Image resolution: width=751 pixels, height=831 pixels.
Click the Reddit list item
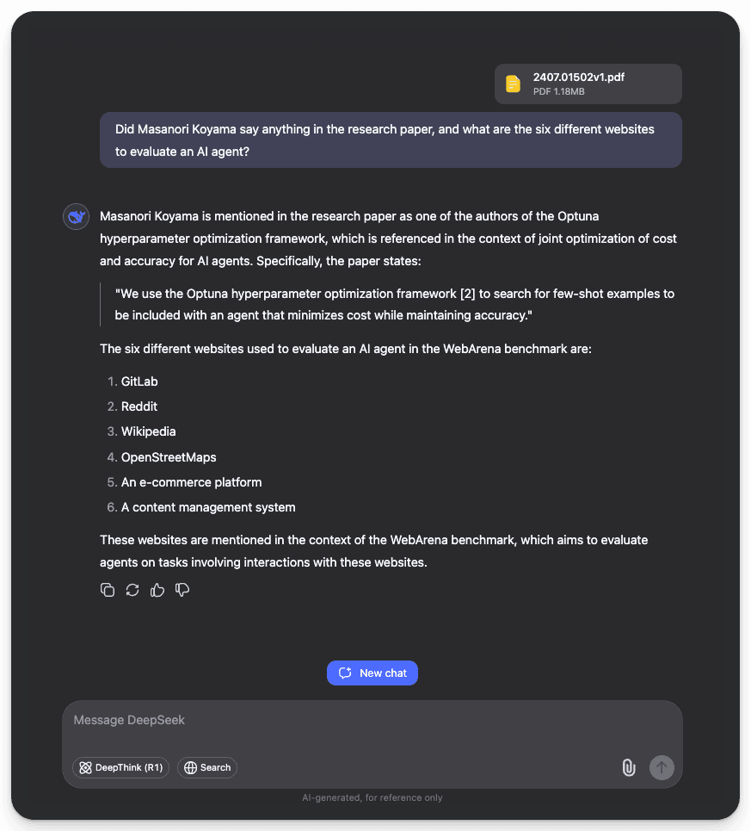coord(139,406)
